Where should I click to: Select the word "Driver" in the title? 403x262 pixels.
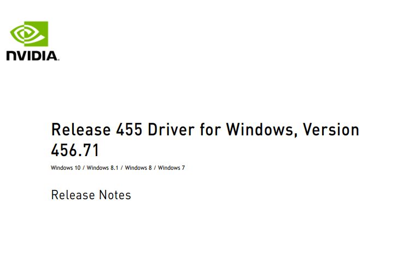click(171, 129)
